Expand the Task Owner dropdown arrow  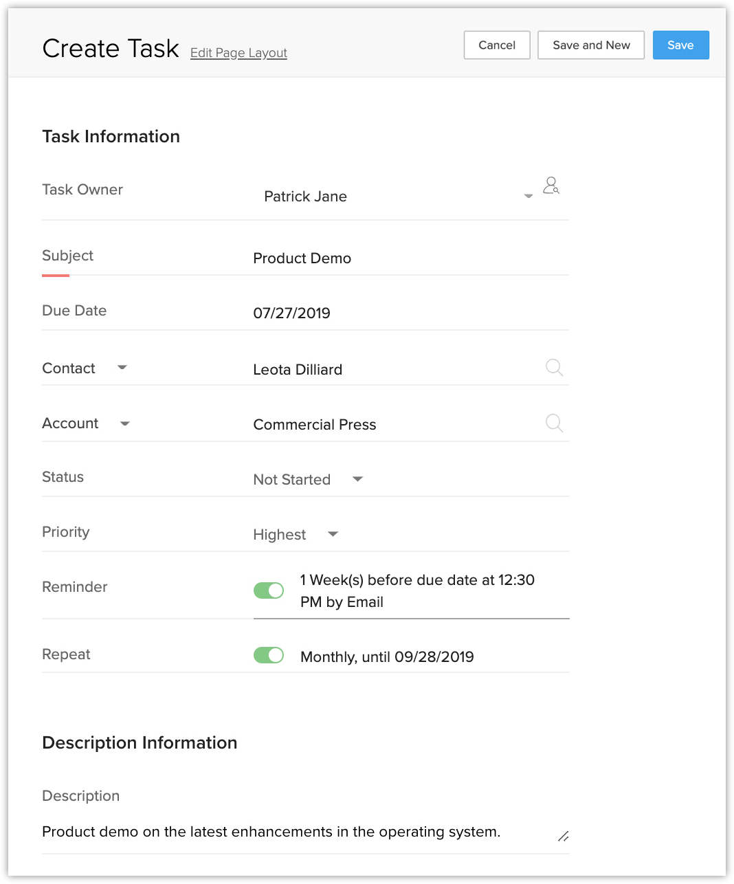click(x=528, y=197)
